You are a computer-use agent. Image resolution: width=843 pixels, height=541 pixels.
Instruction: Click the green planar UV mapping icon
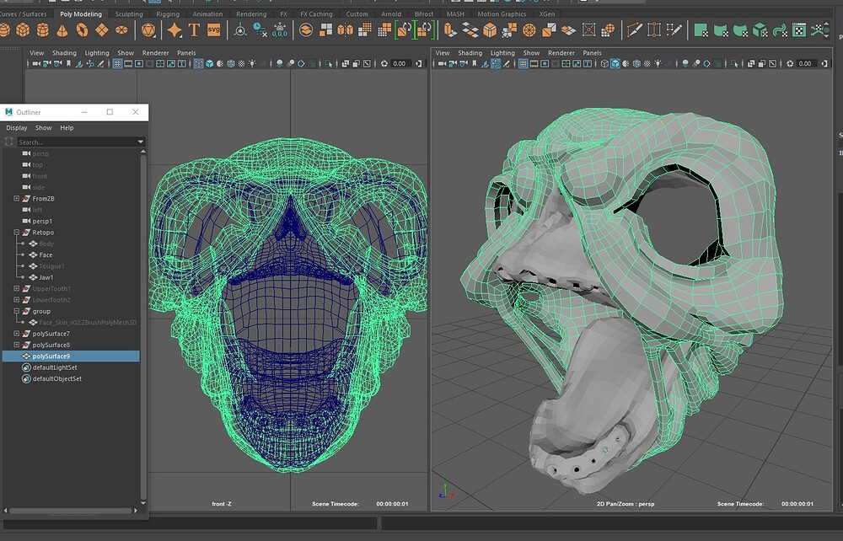[x=701, y=30]
